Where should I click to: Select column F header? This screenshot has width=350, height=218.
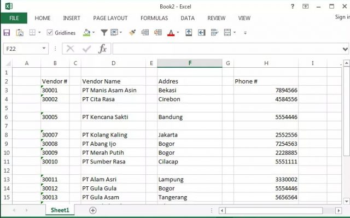190,63
